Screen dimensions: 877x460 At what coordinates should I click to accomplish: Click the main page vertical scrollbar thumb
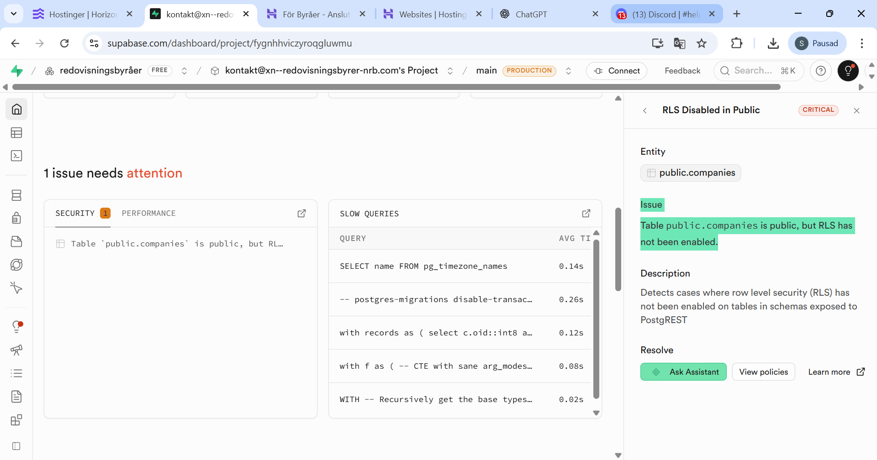tap(618, 249)
